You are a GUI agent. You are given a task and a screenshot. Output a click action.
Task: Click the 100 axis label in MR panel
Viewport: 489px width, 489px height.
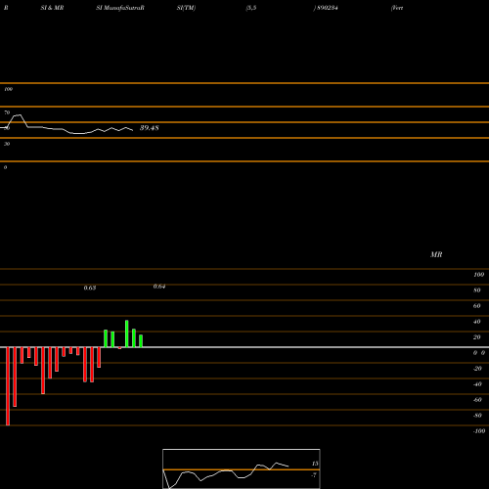[x=479, y=275]
